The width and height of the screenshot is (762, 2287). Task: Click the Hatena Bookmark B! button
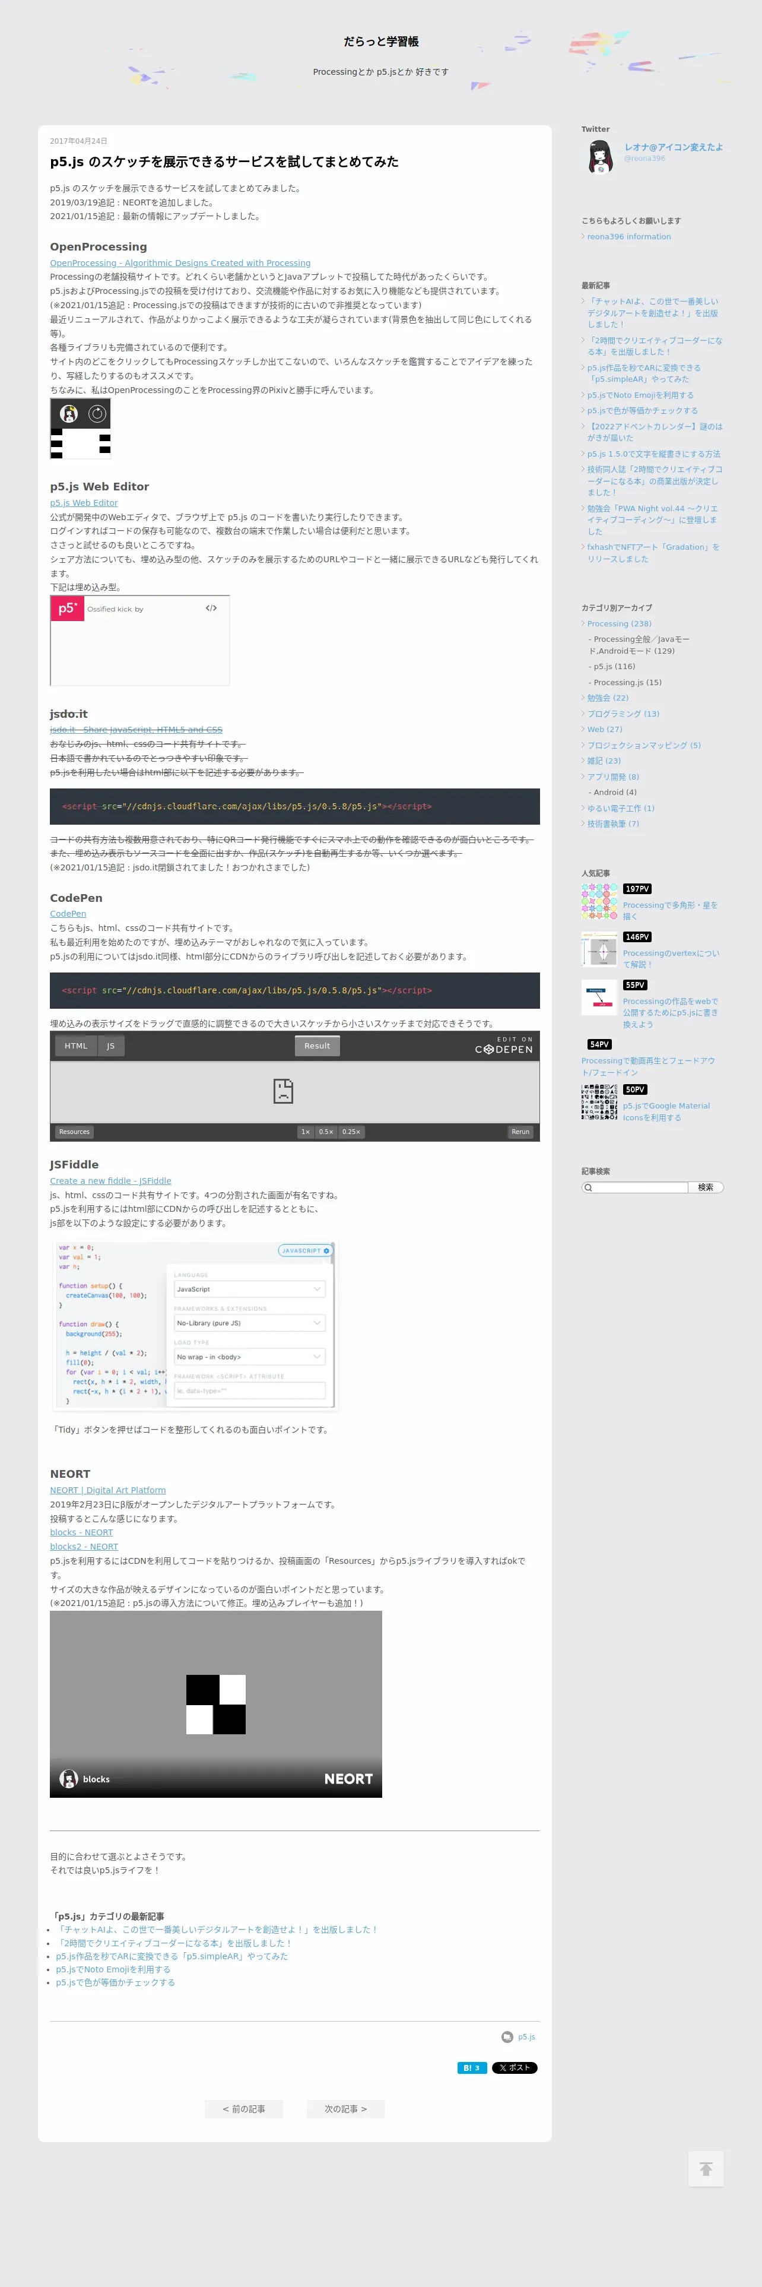[471, 2068]
